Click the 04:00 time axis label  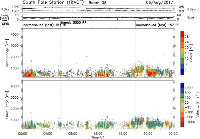point(47,134)
